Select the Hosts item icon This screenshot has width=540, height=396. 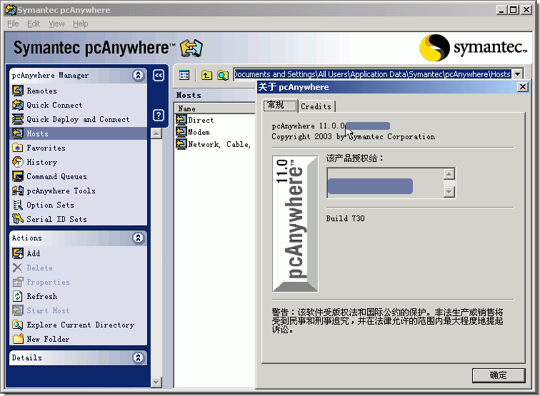(18, 133)
